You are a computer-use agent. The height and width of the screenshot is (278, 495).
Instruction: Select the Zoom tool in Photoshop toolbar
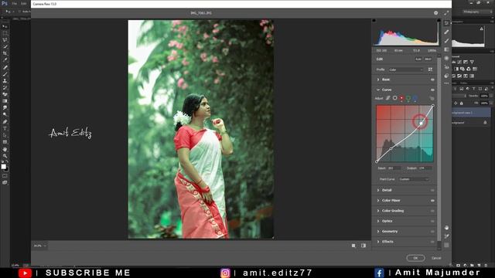coord(5,156)
